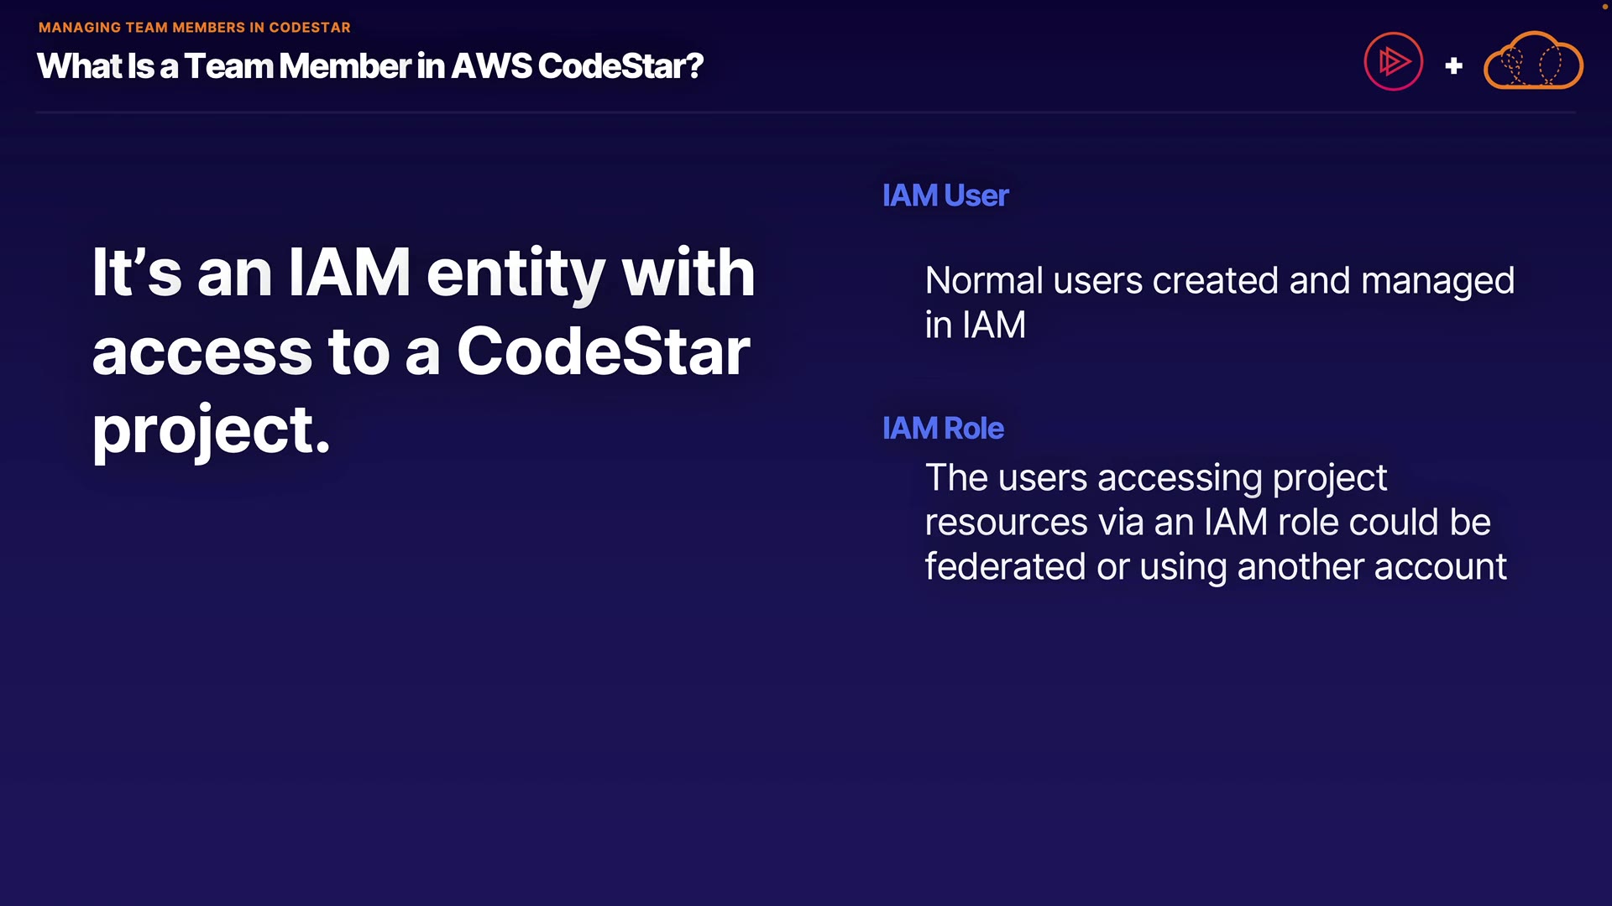Click the "in IAM" line under IAM User

975,325
